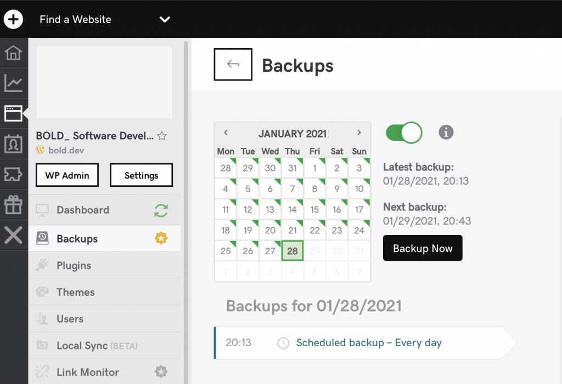Click the Next backup date 01/29/2021, 20:43
This screenshot has width=562, height=384.
pyautogui.click(x=427, y=221)
